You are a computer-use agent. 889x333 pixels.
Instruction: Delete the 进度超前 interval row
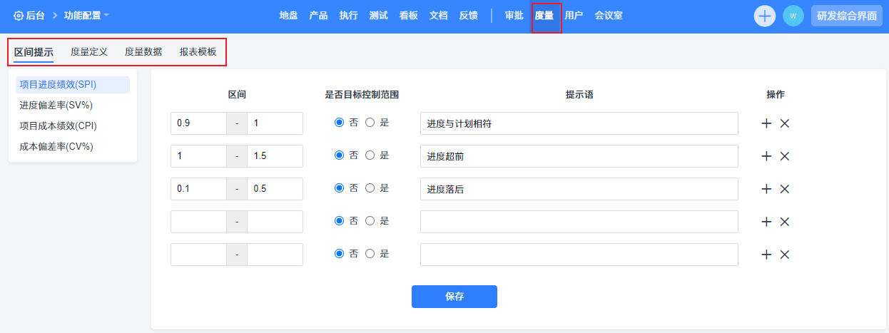784,156
